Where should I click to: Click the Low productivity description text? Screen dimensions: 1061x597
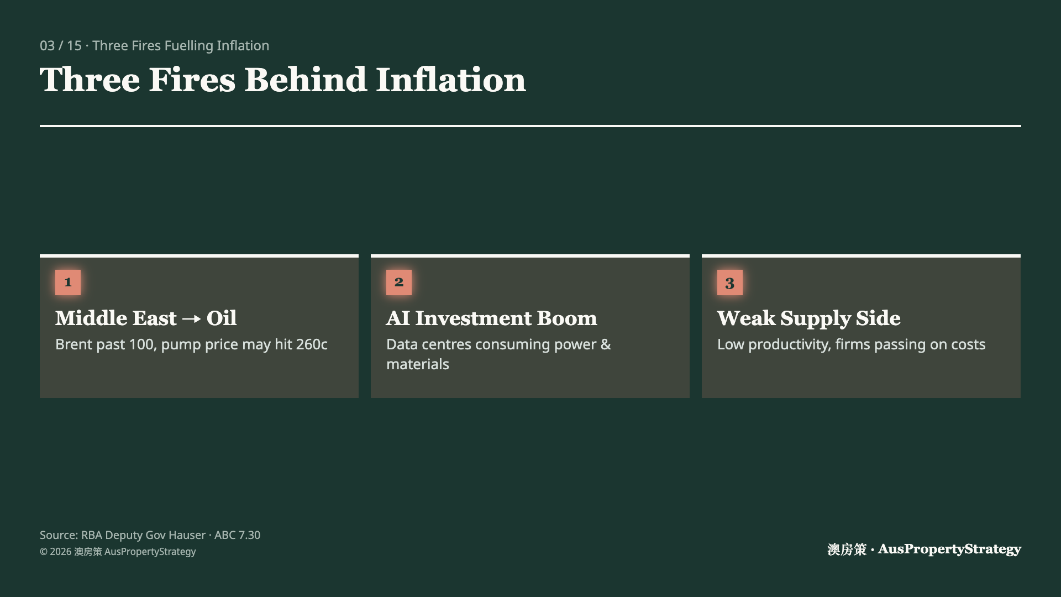coord(852,344)
